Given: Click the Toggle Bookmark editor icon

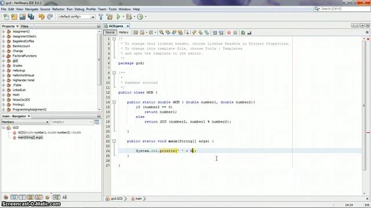Looking at the screenshot, I should tap(207, 32).
